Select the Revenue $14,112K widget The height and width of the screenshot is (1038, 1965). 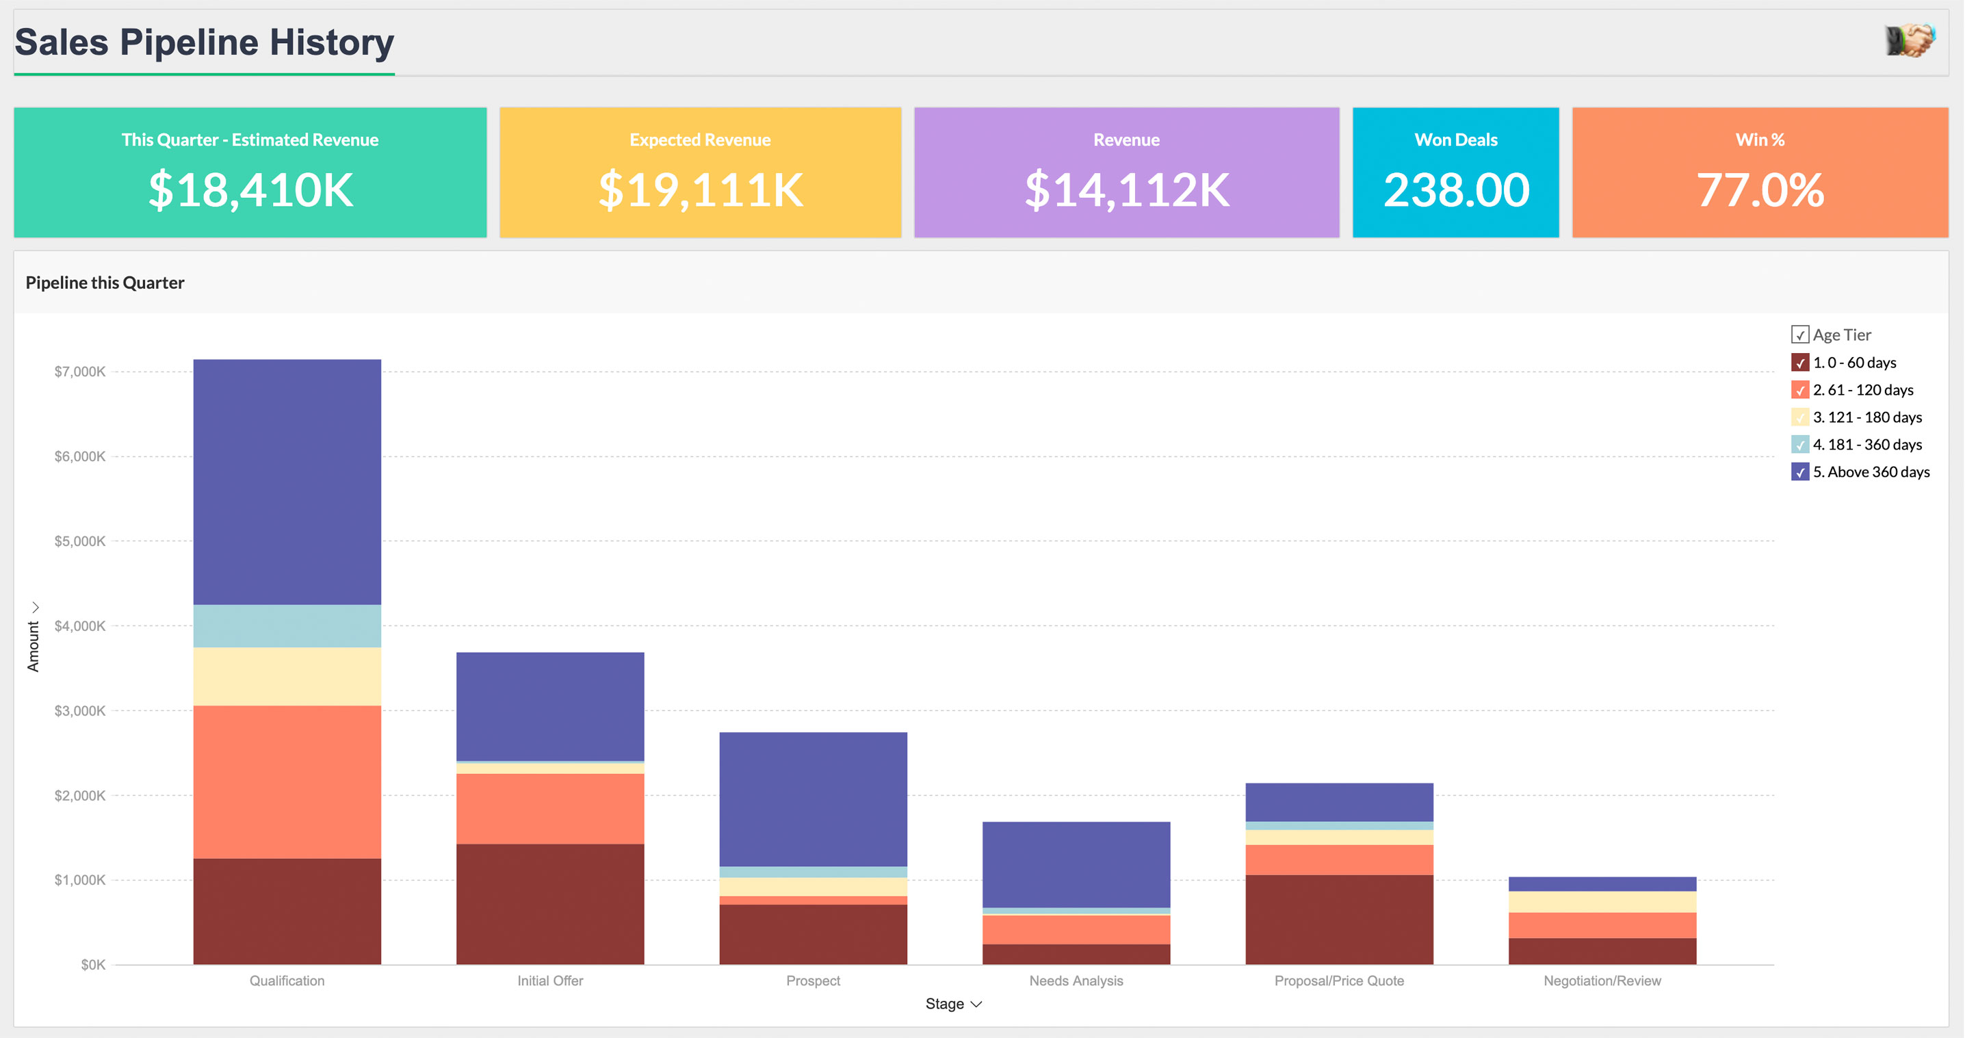(x=1126, y=172)
